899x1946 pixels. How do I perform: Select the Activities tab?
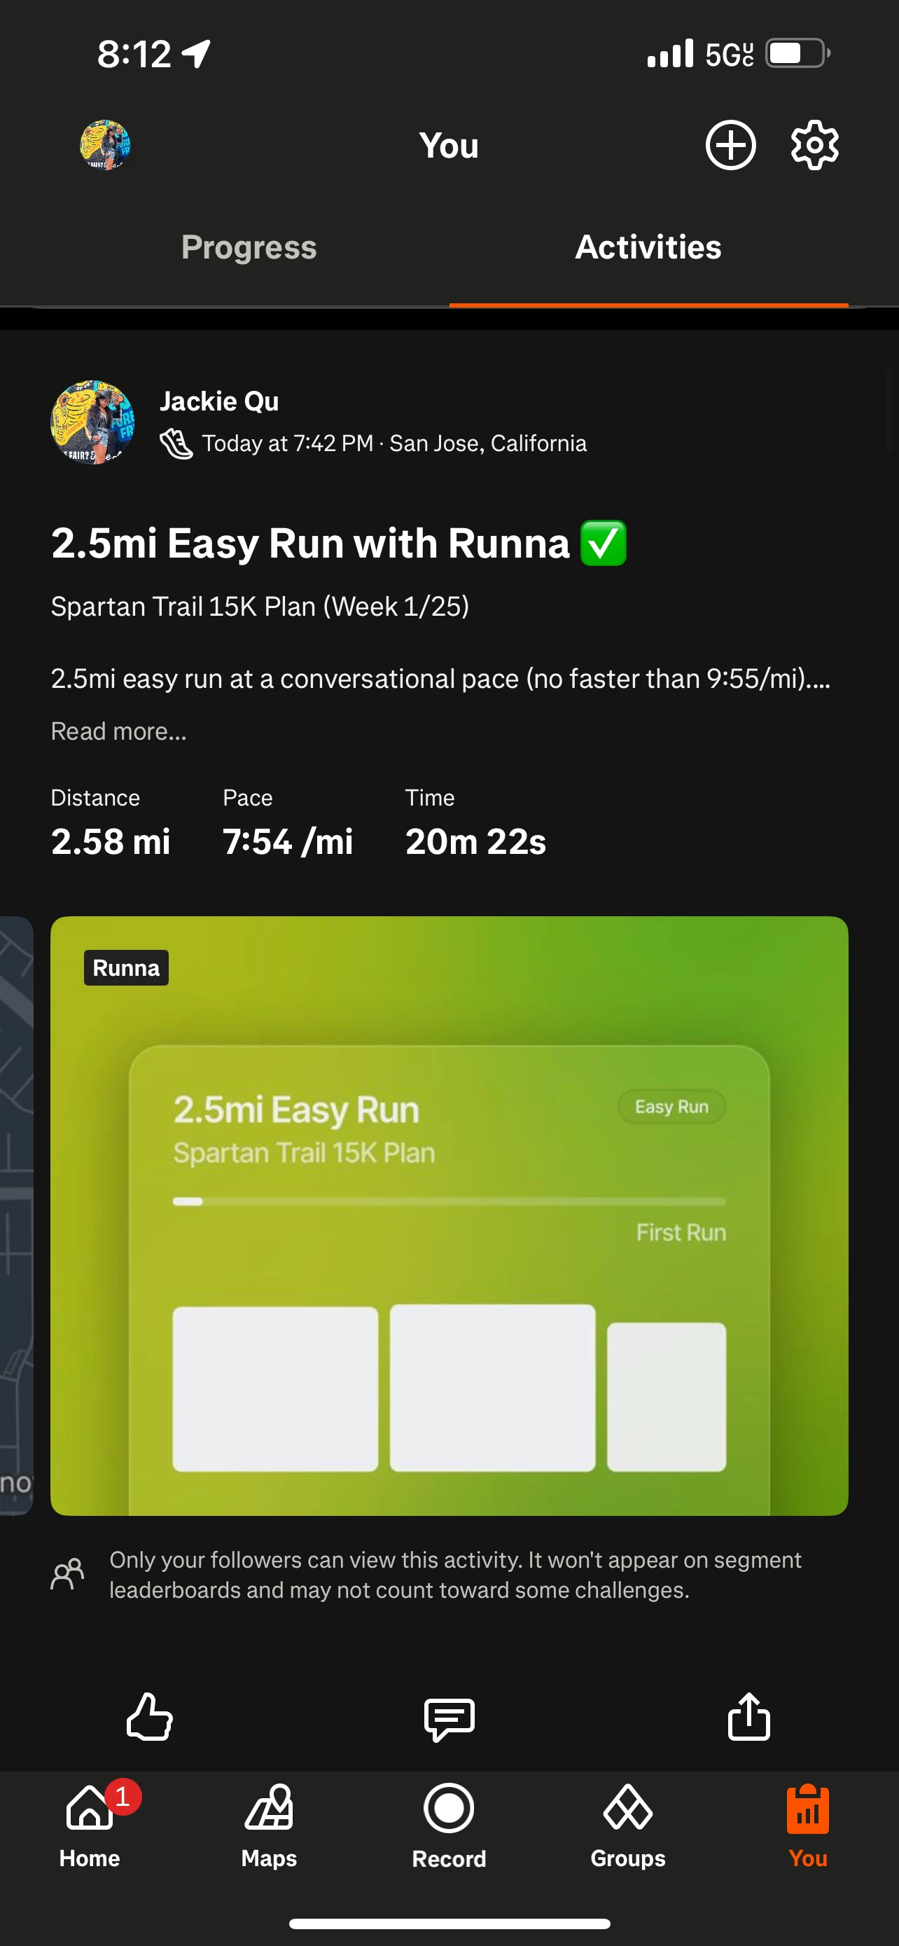tap(648, 247)
